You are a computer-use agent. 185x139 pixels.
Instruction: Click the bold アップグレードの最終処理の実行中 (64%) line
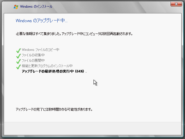coord(54,71)
